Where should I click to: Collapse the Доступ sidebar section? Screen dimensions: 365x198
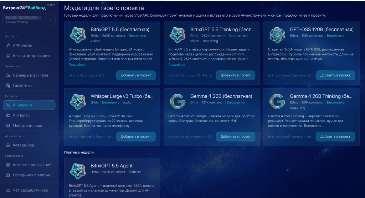click(12, 36)
